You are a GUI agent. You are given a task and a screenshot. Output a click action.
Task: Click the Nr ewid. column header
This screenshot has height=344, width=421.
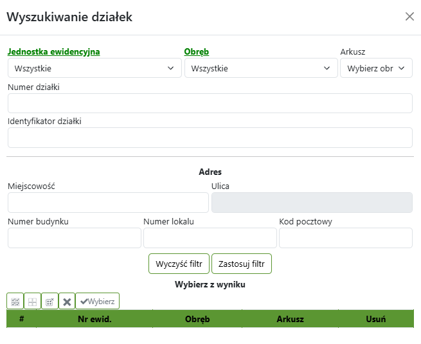(x=94, y=319)
